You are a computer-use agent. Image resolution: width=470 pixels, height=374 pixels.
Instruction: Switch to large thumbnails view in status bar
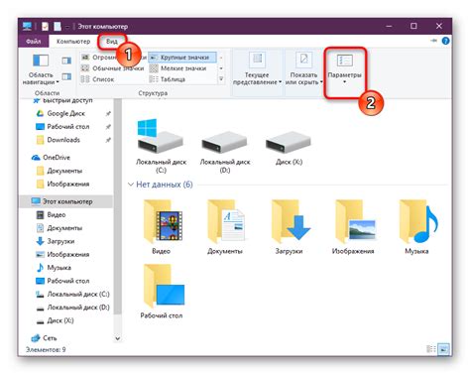(443, 348)
